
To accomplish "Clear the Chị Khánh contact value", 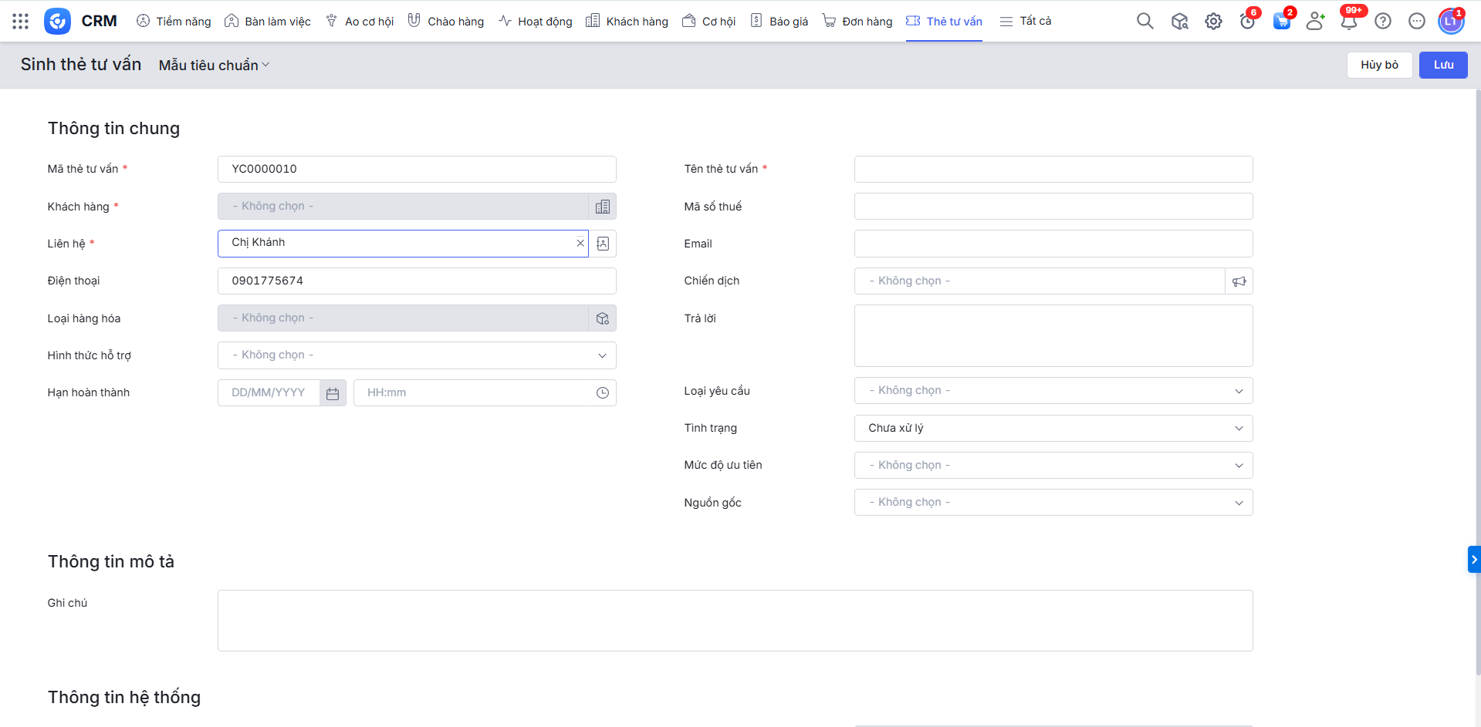I will pyautogui.click(x=580, y=243).
